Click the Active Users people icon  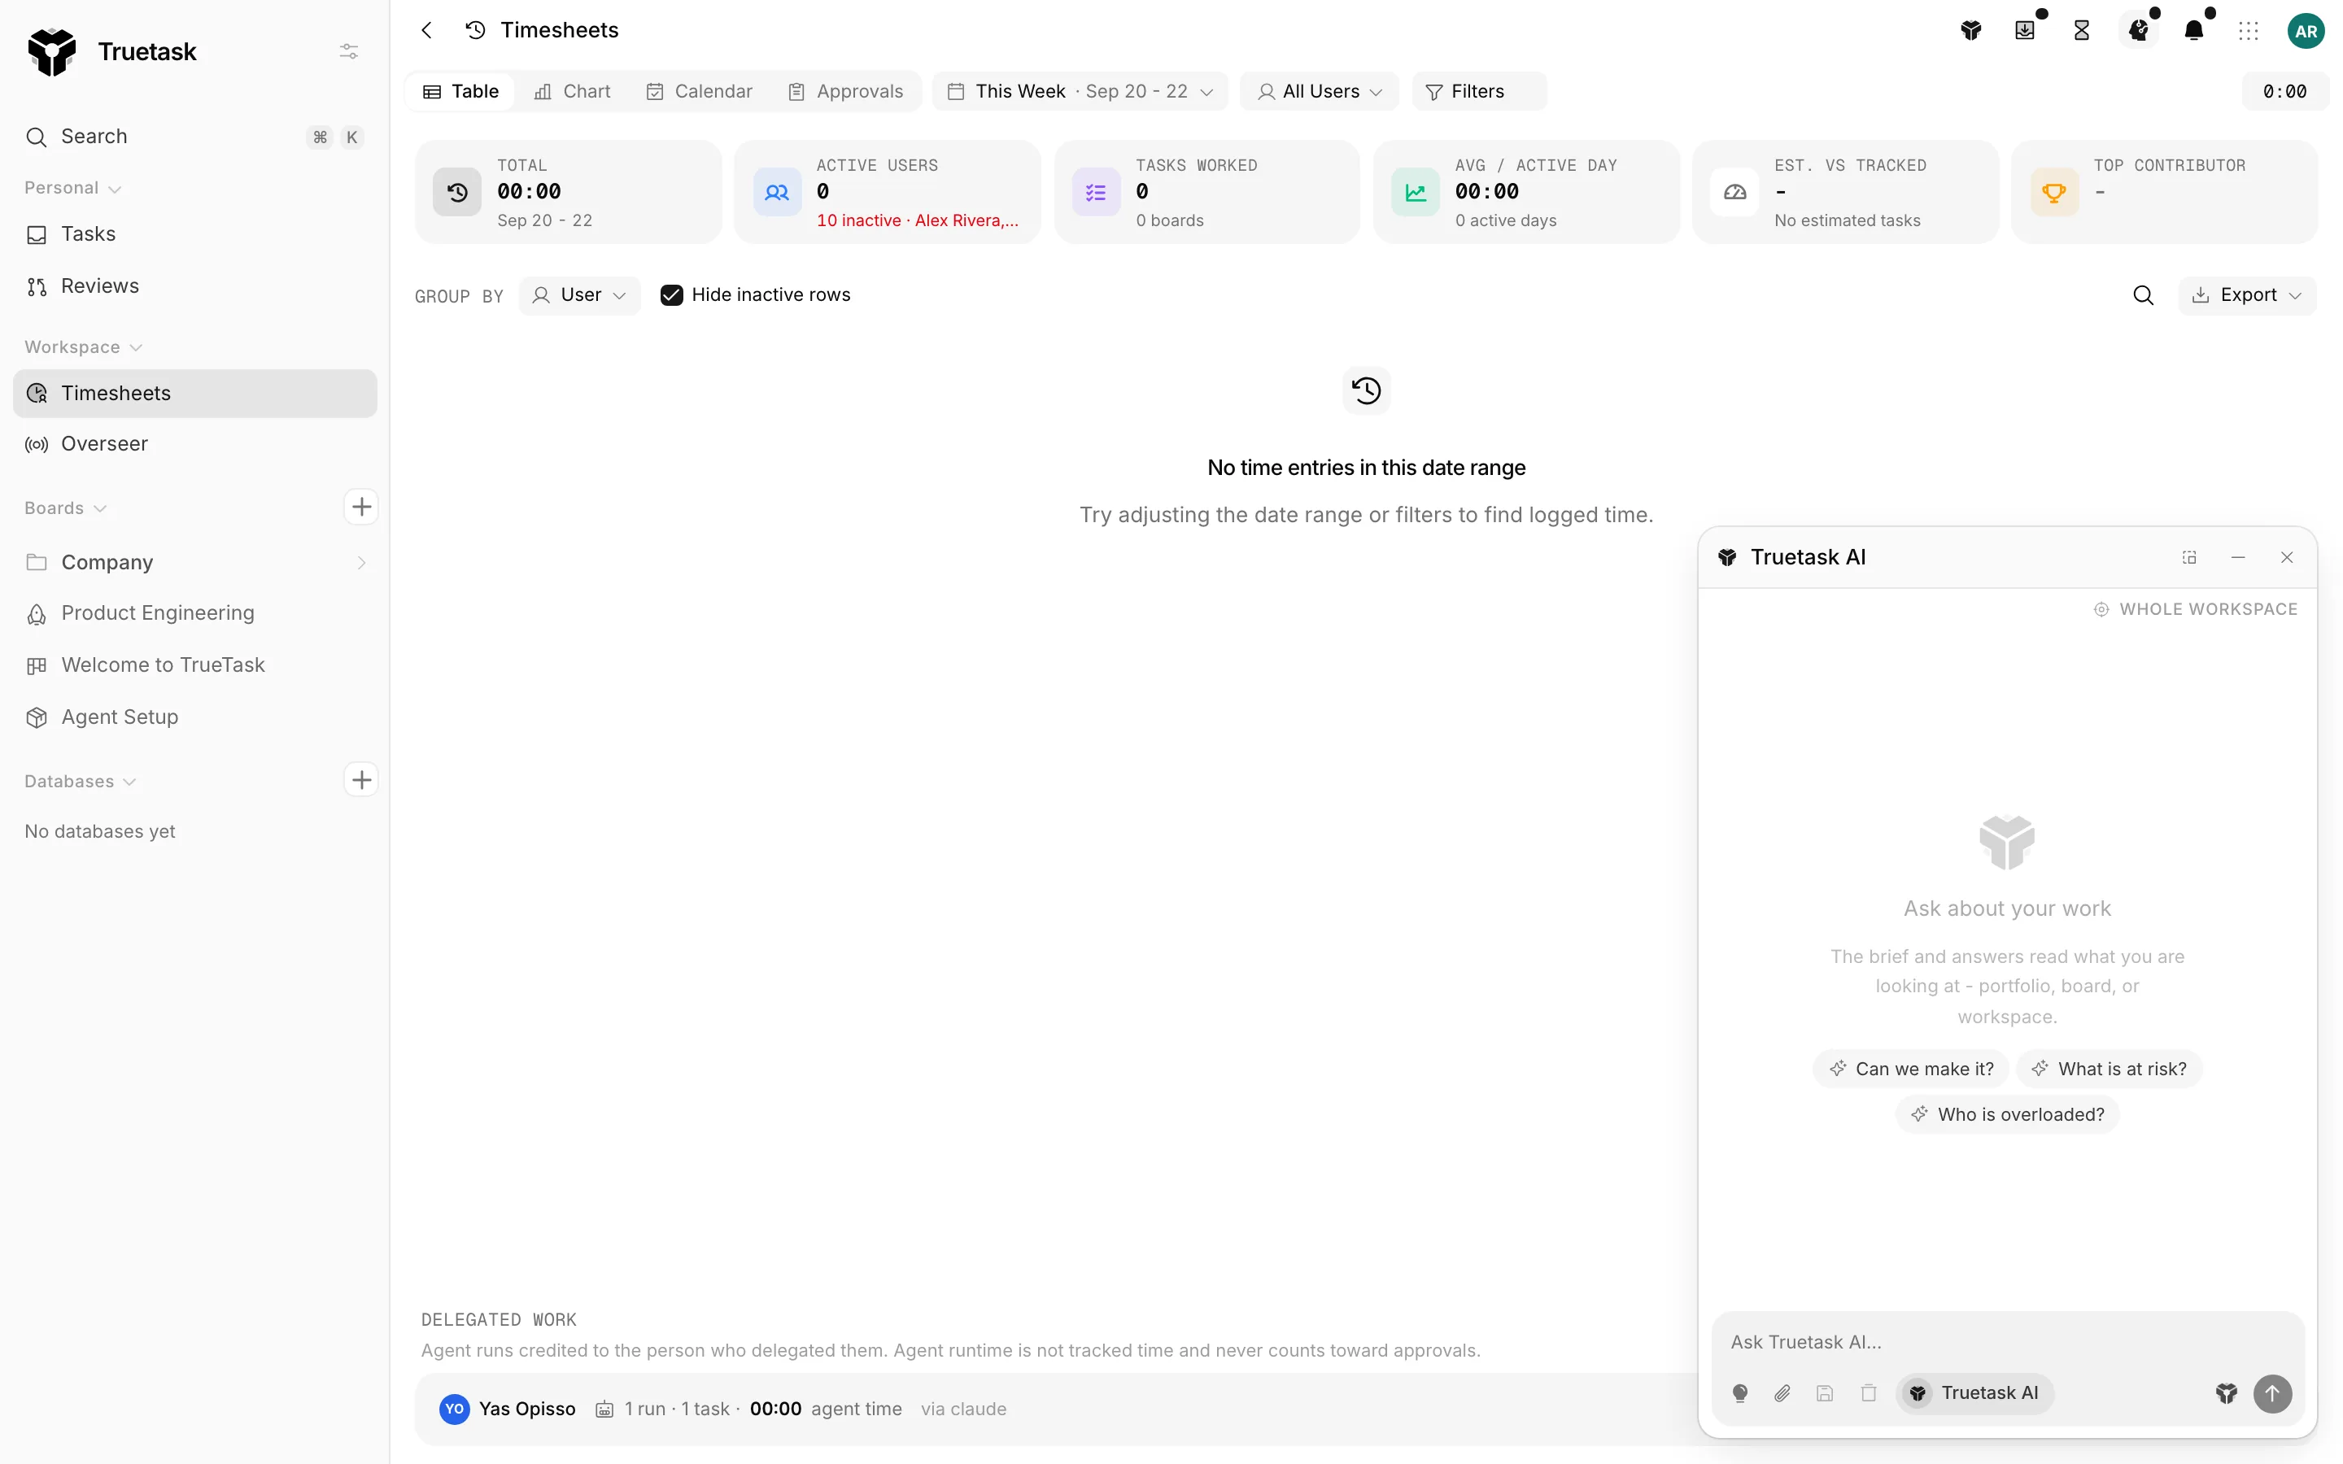pyautogui.click(x=776, y=192)
